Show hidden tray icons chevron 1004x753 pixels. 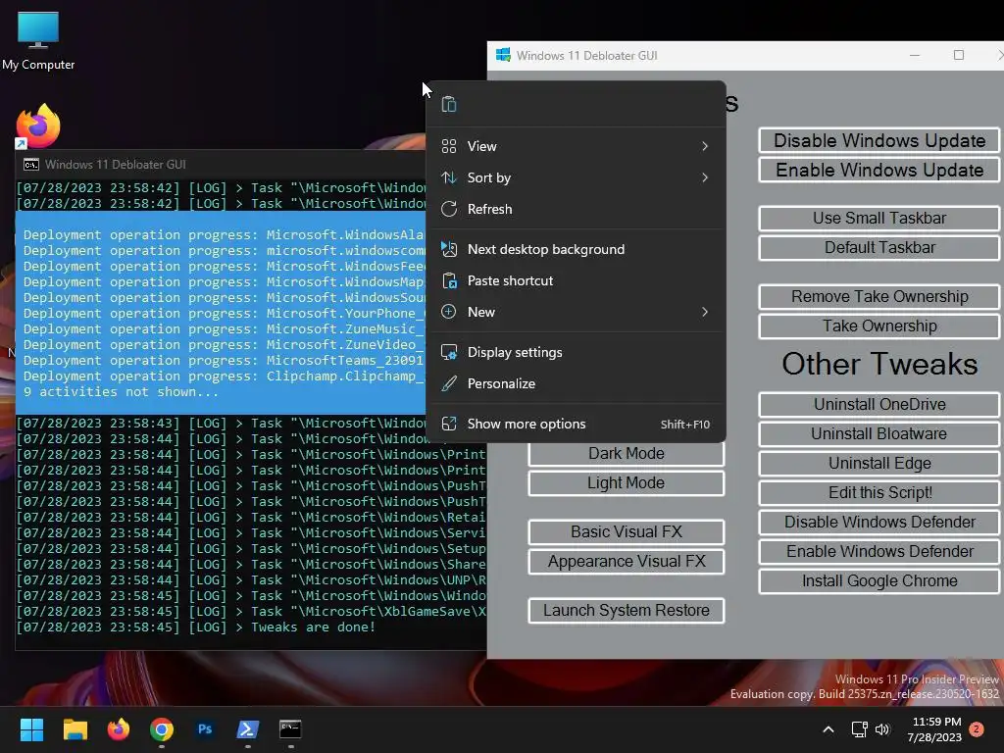[x=828, y=729]
